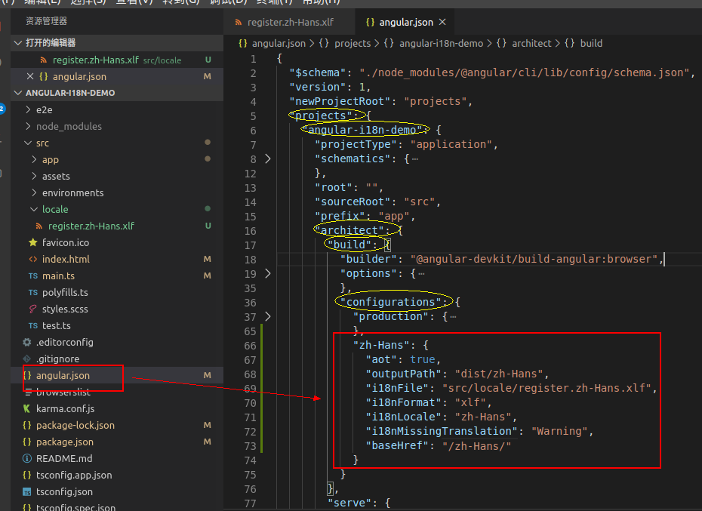Click the favicon.ico star icon
The height and width of the screenshot is (511, 702).
[x=32, y=242]
